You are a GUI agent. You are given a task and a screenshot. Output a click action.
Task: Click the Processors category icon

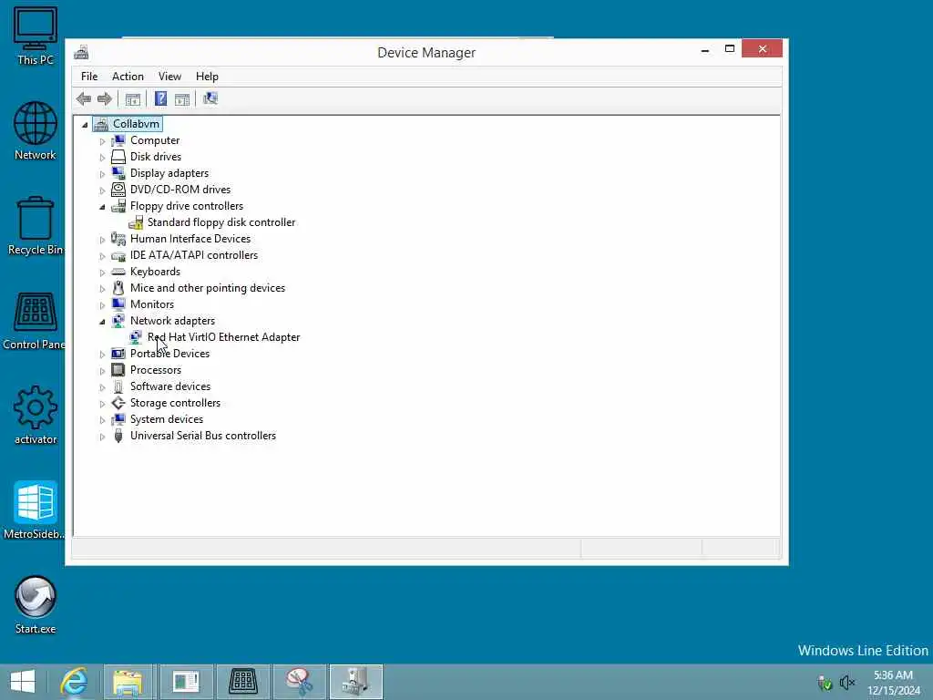(x=118, y=370)
